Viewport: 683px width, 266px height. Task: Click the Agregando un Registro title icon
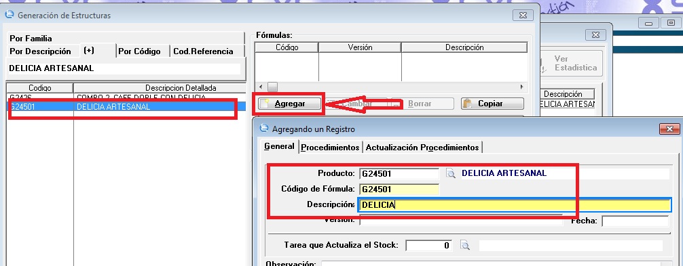pyautogui.click(x=264, y=129)
